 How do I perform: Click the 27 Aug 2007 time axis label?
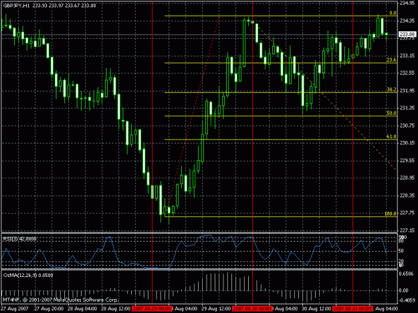(15, 309)
